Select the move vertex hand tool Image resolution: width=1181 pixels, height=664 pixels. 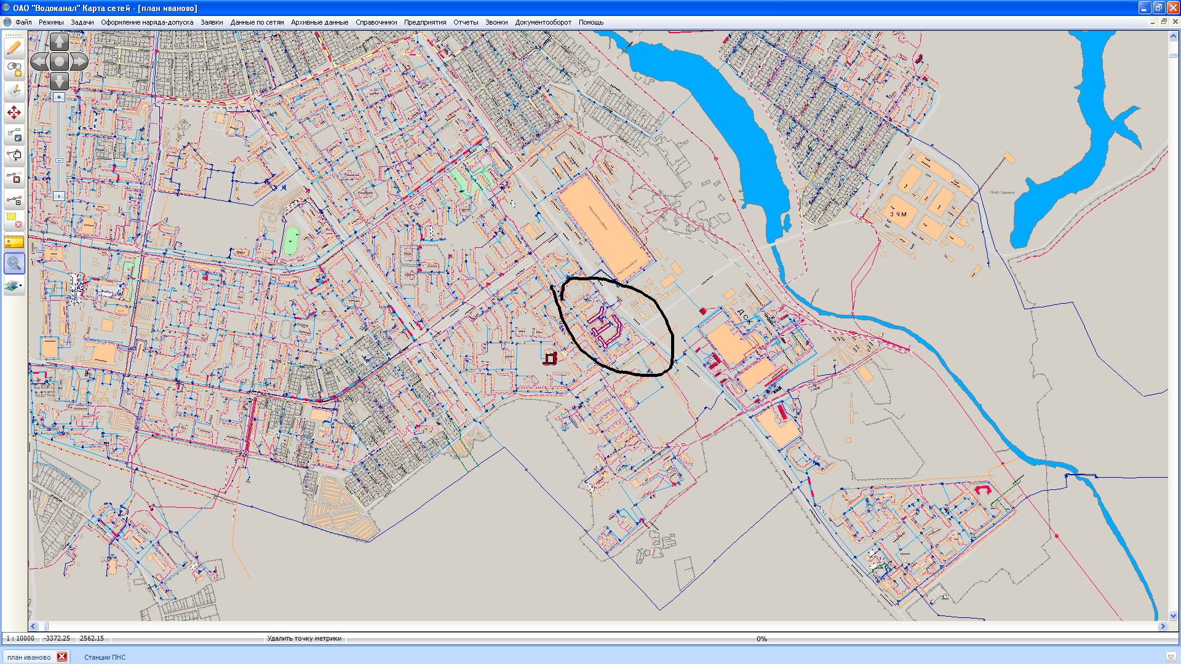[x=14, y=156]
